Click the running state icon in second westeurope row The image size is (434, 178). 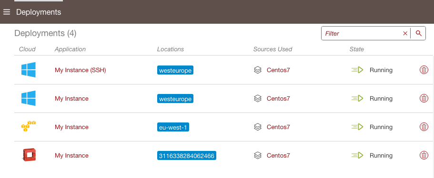(x=357, y=99)
